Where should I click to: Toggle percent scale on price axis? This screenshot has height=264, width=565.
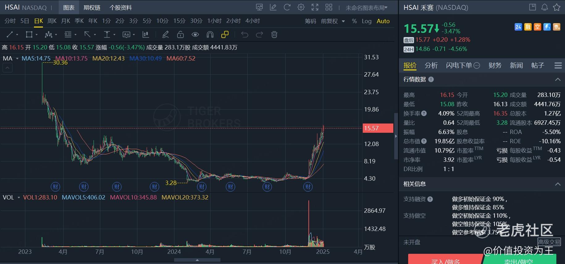point(354,21)
